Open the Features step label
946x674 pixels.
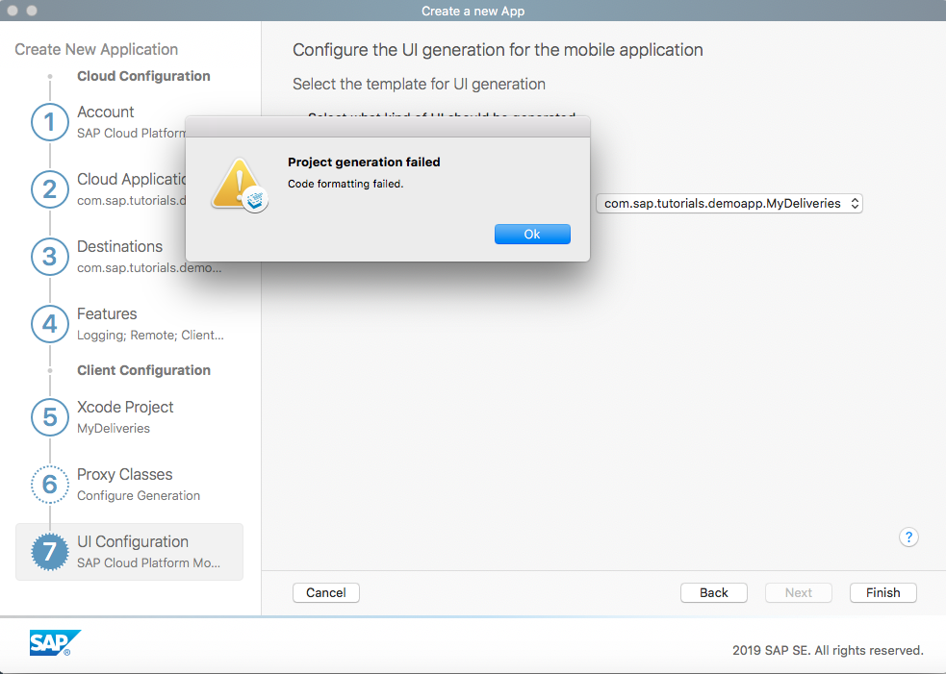107,314
